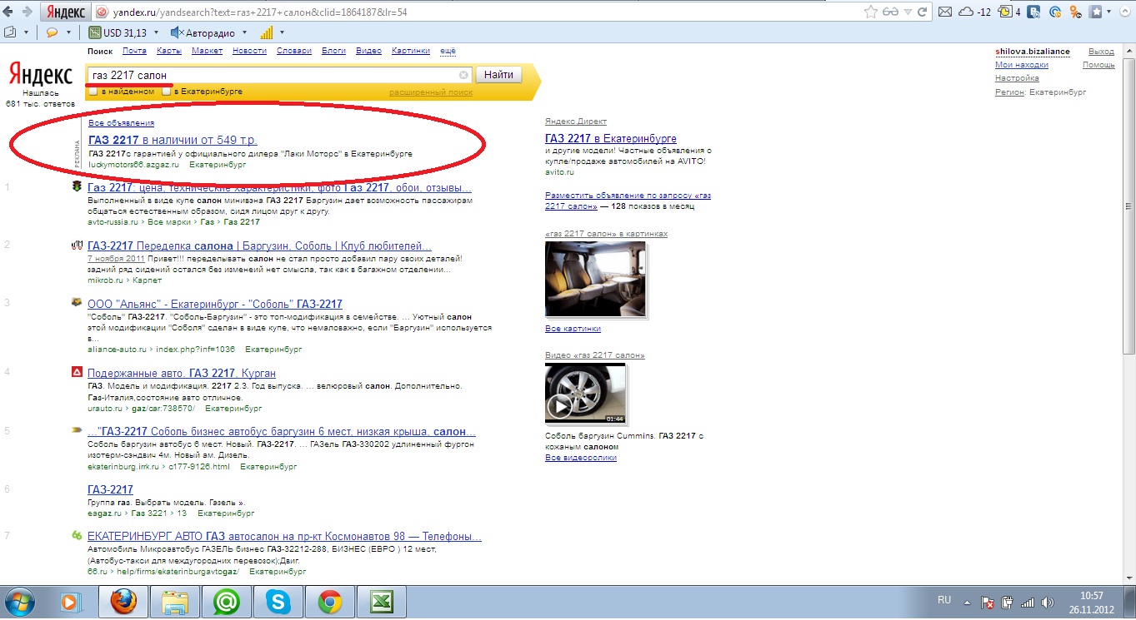The height and width of the screenshot is (620, 1136).
Task: Open the 'Мои находки' link
Action: (x=1022, y=65)
